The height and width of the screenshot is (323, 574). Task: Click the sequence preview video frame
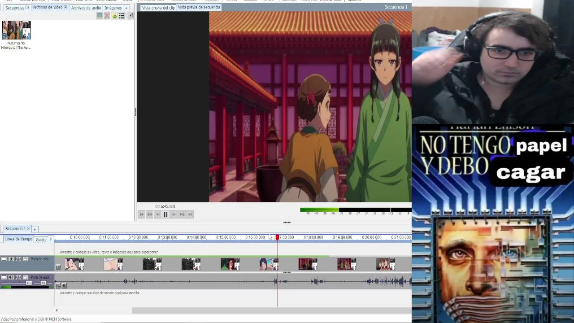click(310, 107)
